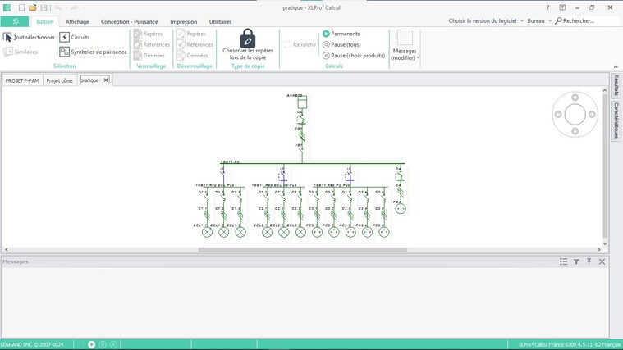Open the redo history dropdown arrow
The height and width of the screenshot is (350, 623).
point(84,8)
